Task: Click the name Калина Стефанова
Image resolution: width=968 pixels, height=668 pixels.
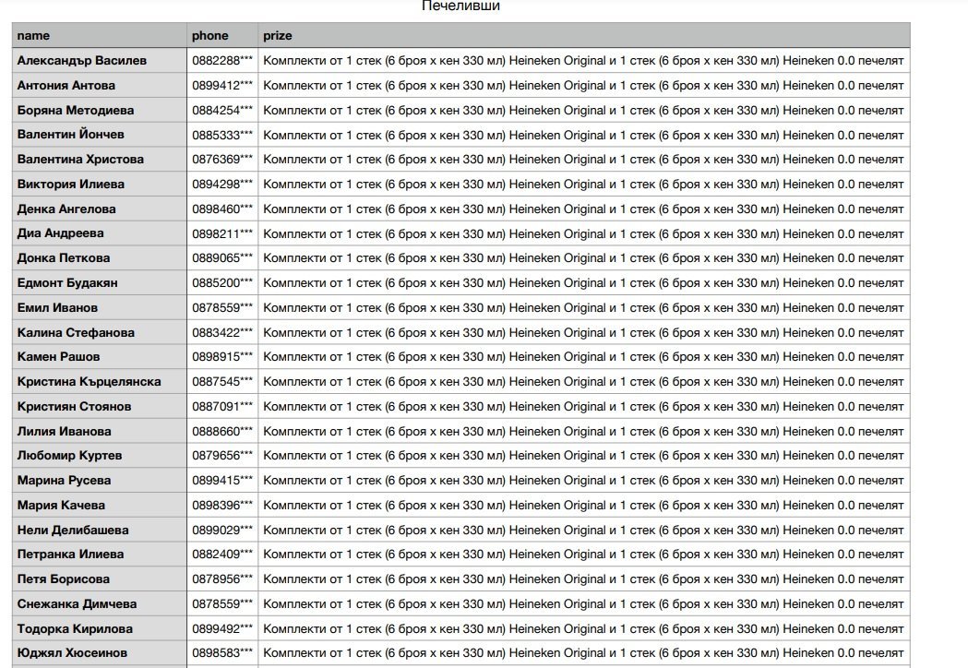Action: (x=76, y=333)
